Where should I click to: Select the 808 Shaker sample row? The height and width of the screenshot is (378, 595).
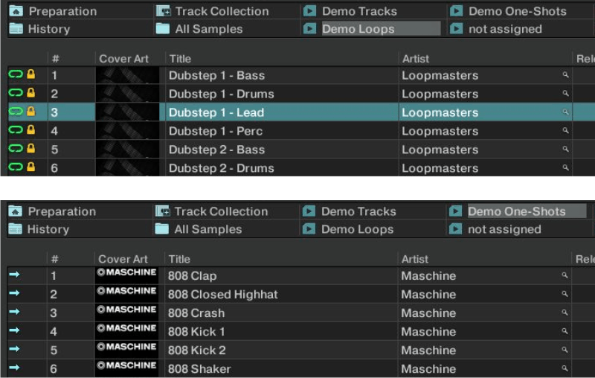pos(199,368)
